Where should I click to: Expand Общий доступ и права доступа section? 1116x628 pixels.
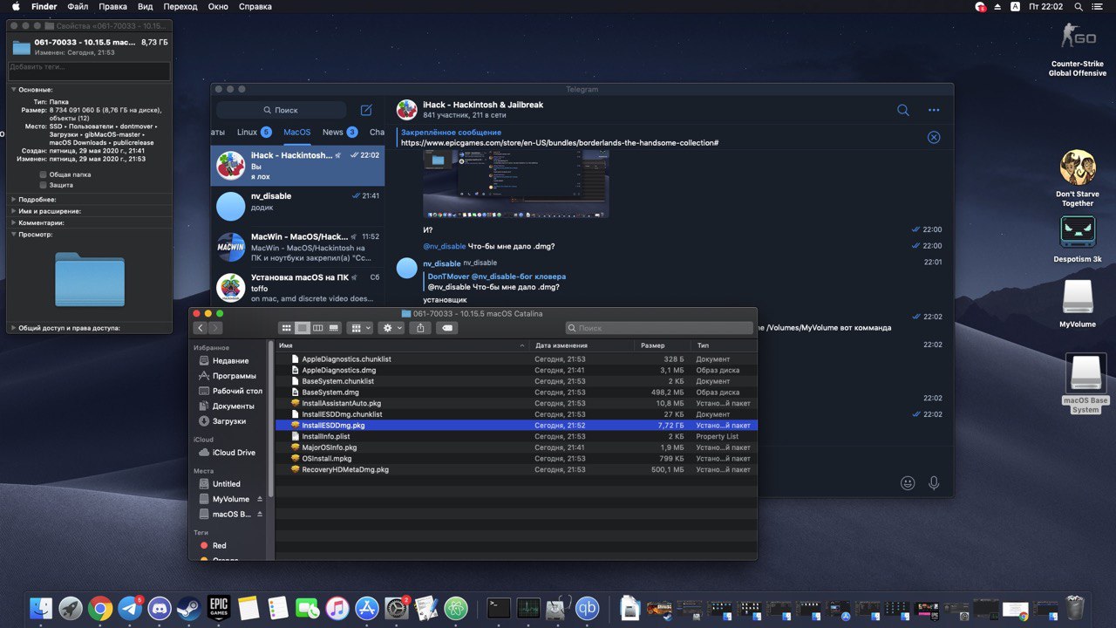13,328
